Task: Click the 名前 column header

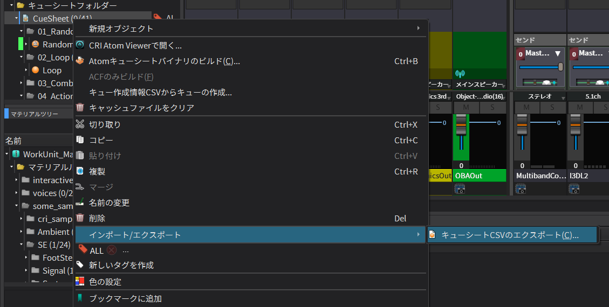Action: pos(39,141)
